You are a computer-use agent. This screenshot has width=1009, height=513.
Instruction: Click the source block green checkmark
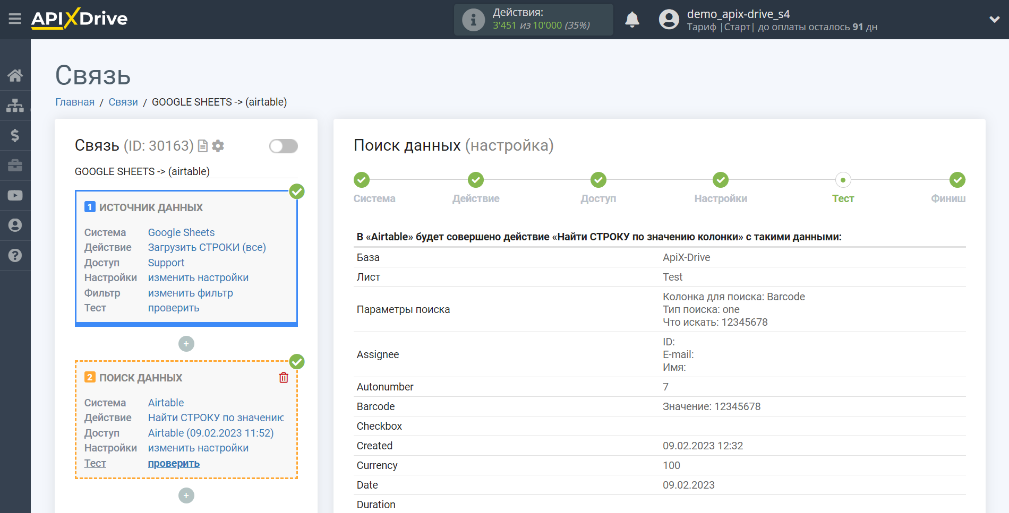(297, 192)
